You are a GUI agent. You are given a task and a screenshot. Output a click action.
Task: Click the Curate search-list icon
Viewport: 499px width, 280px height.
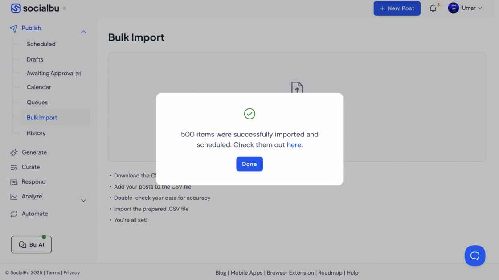click(14, 167)
